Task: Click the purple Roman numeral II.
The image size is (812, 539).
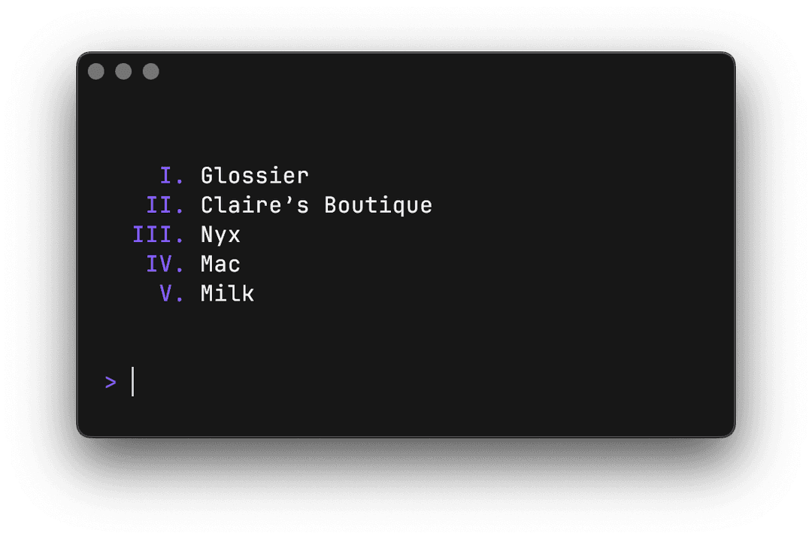Action: click(160, 205)
